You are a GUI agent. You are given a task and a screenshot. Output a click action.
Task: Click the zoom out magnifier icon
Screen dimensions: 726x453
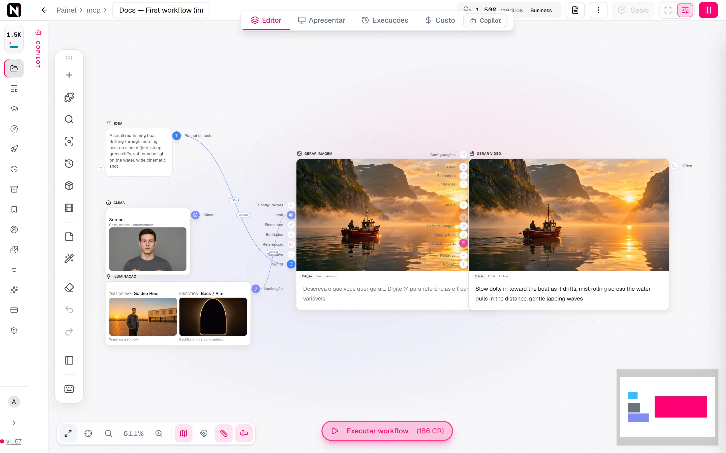pos(108,433)
